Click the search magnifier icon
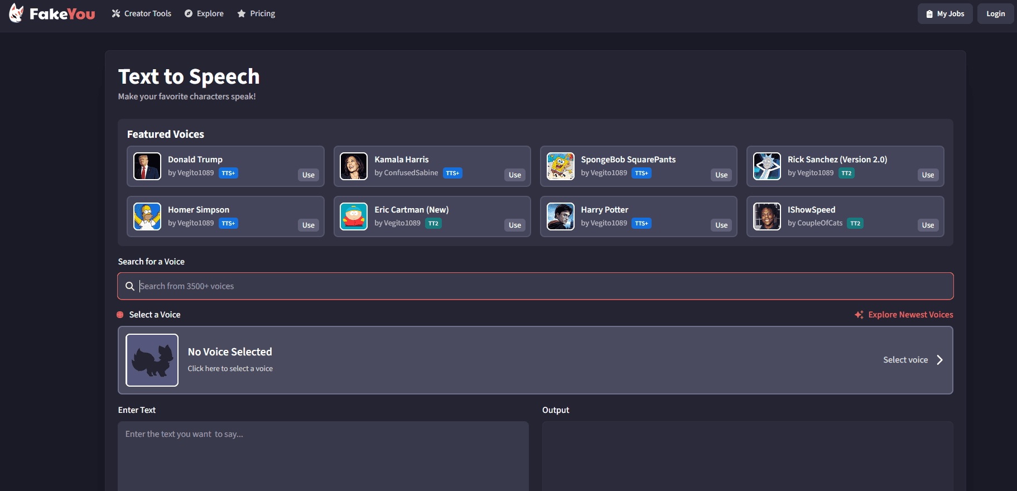 pos(130,286)
